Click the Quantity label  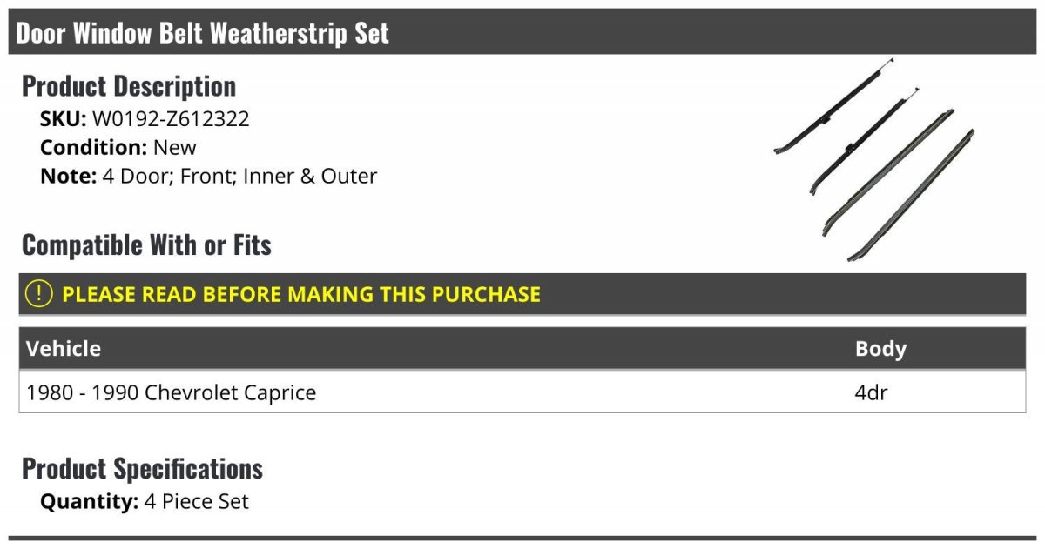[89, 502]
